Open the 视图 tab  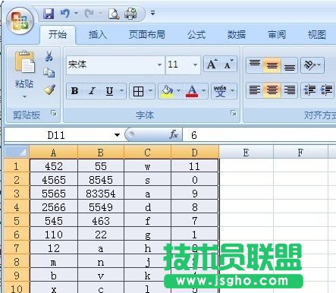pos(316,34)
